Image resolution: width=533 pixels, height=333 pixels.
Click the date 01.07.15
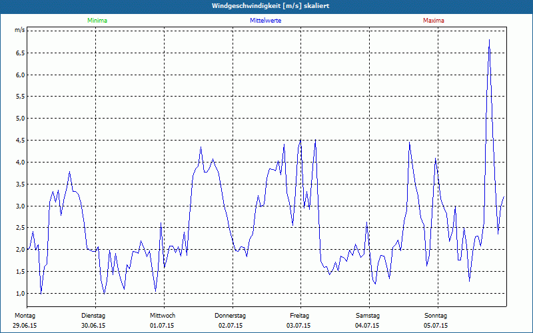point(162,326)
